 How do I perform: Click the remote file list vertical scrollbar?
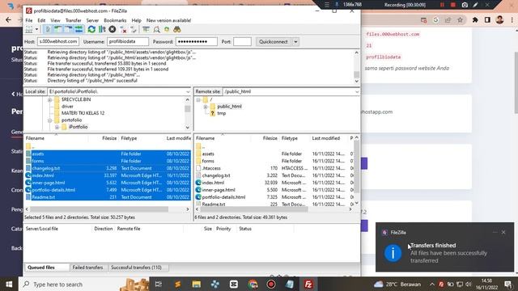point(356,171)
